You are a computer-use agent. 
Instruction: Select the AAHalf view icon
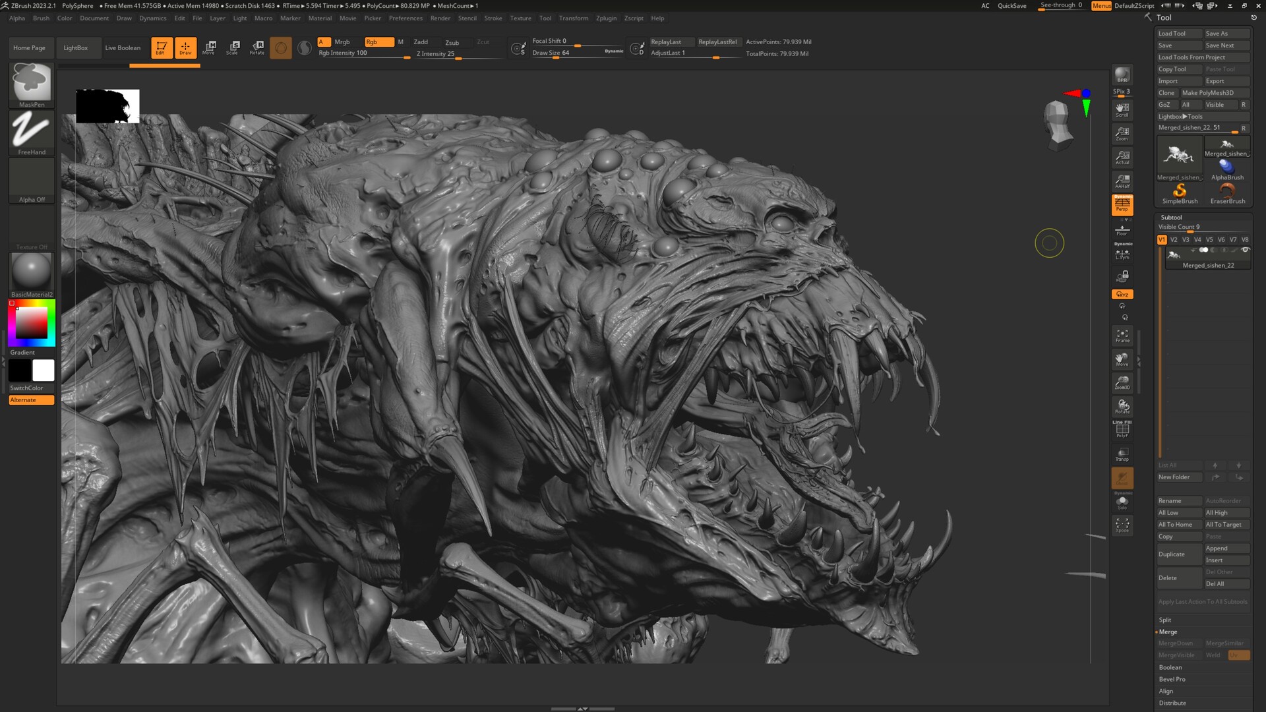click(1122, 180)
